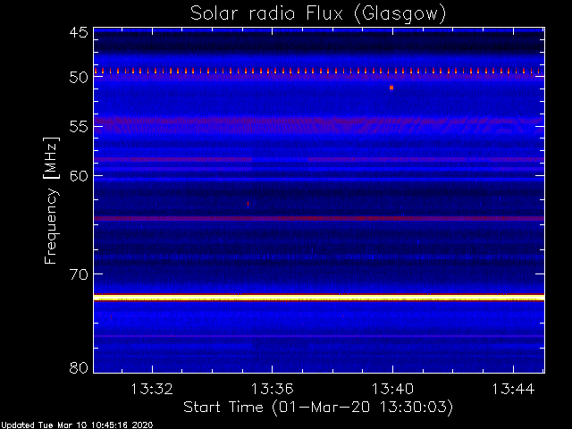
Task: Click the '80' frequency axis label
Action: click(79, 367)
